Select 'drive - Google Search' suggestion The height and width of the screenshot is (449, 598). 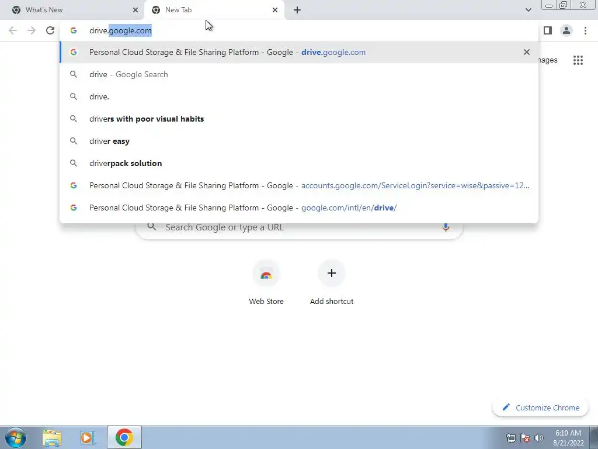(299, 74)
